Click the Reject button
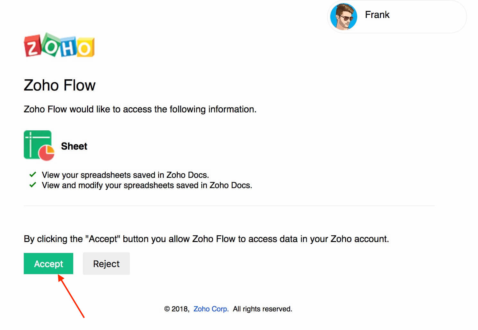This screenshot has height=330, width=478. (106, 264)
